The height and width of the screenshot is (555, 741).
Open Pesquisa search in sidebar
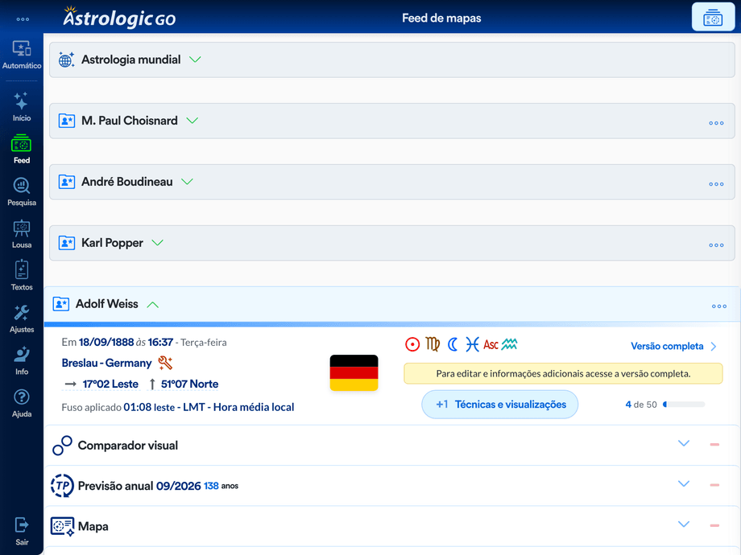coord(22,191)
